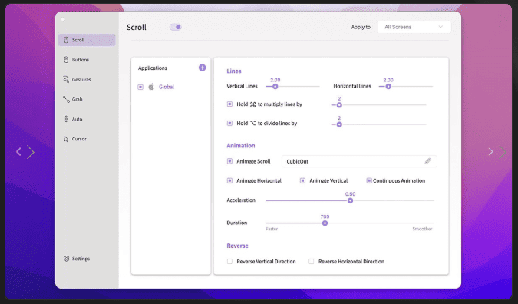Click the plus icon to add an application

[x=202, y=68]
